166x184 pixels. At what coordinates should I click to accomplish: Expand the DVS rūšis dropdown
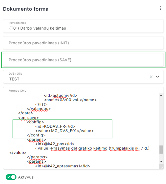tap(157, 77)
